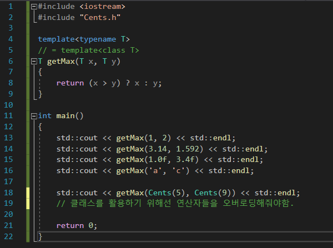
Task: Click the int keyword before main()
Action: [x=44, y=116]
